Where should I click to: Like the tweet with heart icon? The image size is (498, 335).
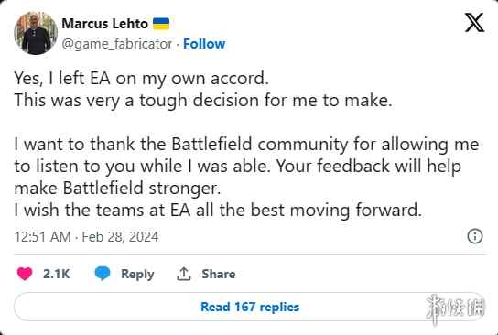point(25,274)
